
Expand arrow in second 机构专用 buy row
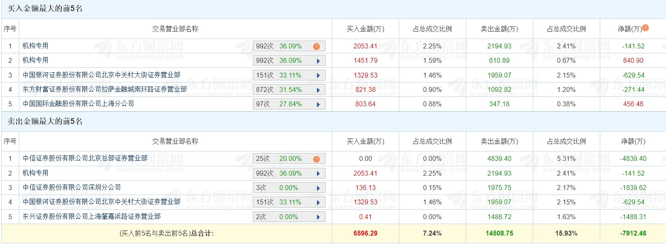318,61
